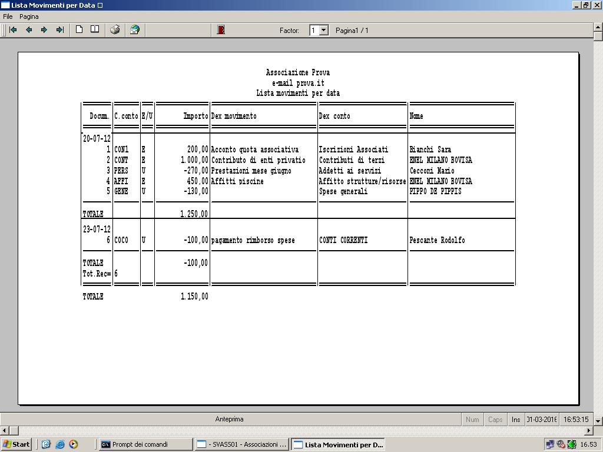Jump to last page arrow icon
This screenshot has width=603, height=452.
click(59, 29)
